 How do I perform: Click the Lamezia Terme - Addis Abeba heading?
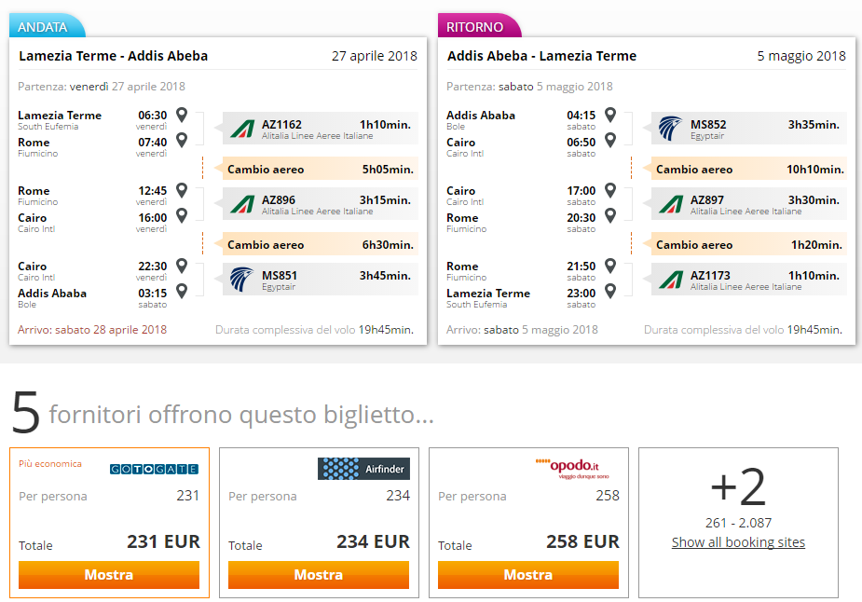tap(114, 56)
